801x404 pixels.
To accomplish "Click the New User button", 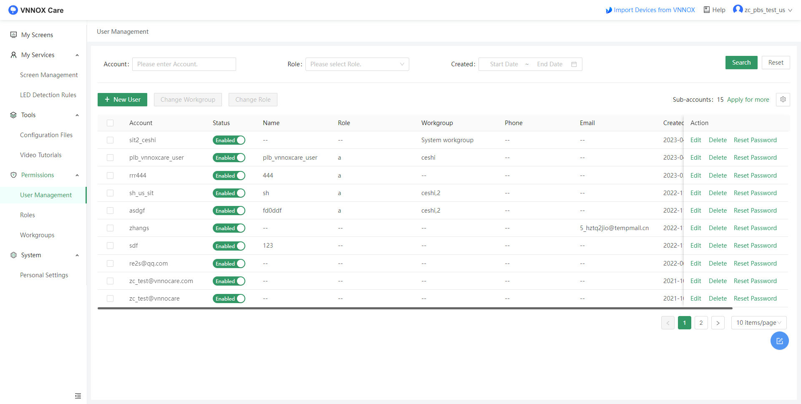I will 122,100.
